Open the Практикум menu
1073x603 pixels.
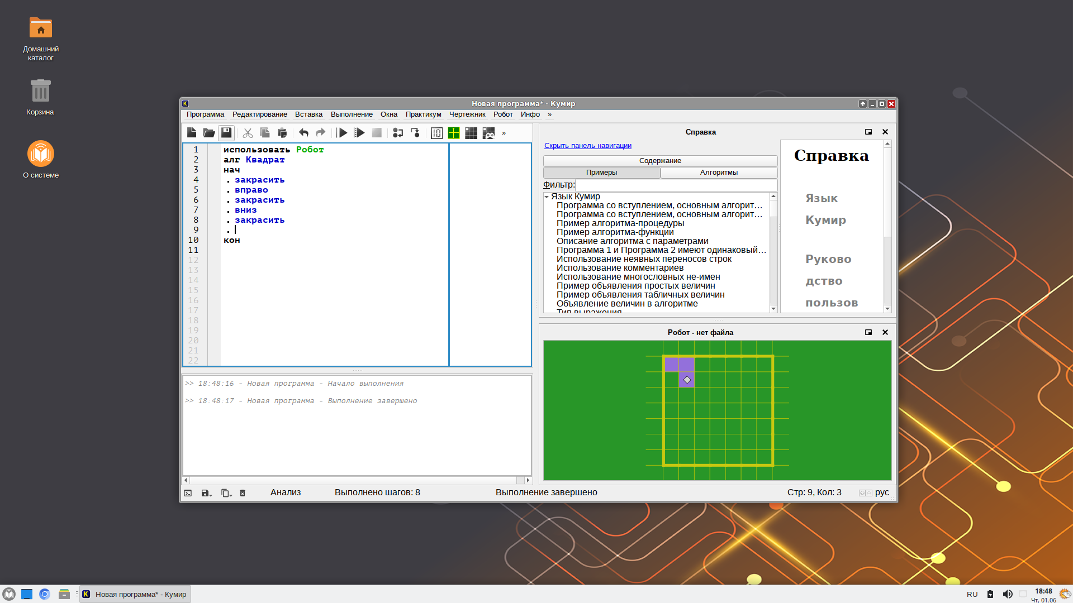point(423,114)
